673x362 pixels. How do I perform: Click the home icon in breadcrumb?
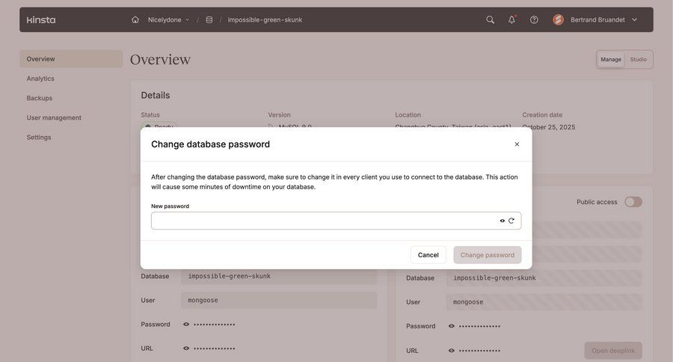(x=135, y=19)
